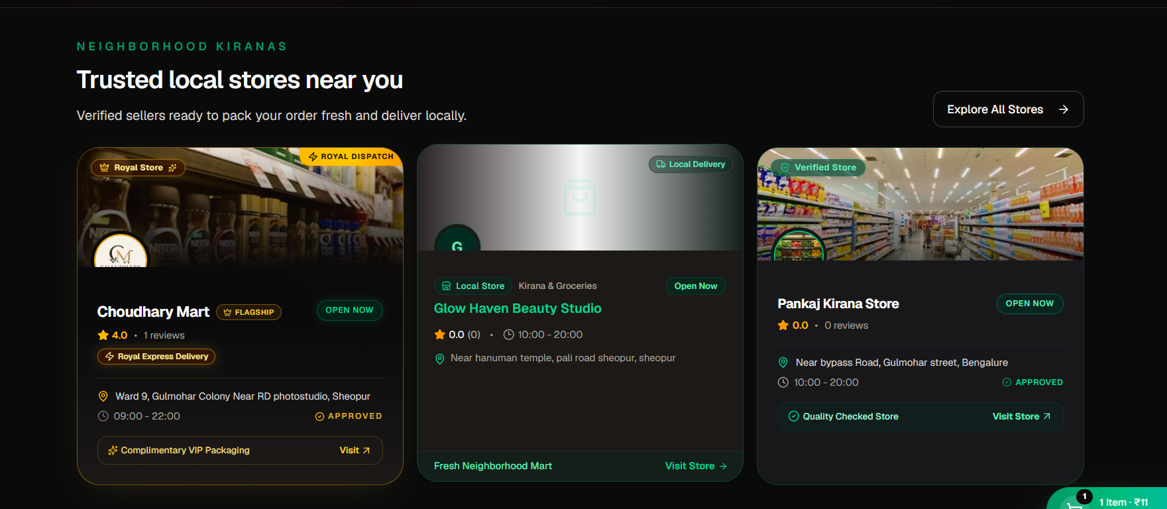
Task: Open Visit Store link for Pankaj Kirana
Action: 1021,416
